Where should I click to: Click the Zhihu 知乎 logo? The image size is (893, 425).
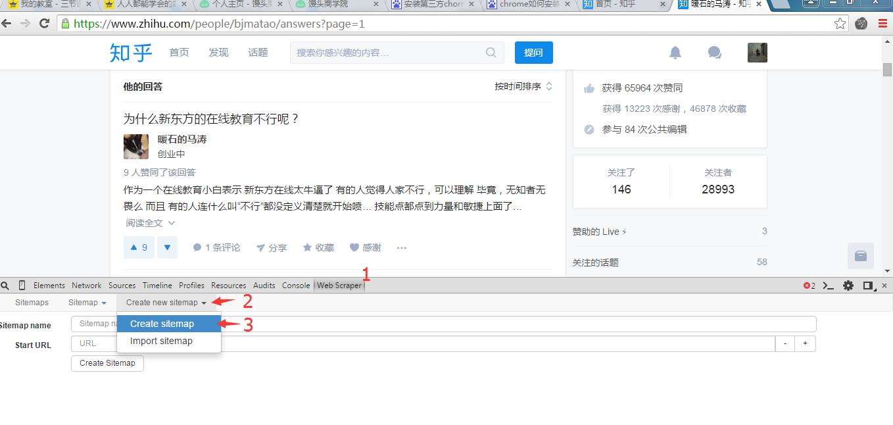(131, 53)
